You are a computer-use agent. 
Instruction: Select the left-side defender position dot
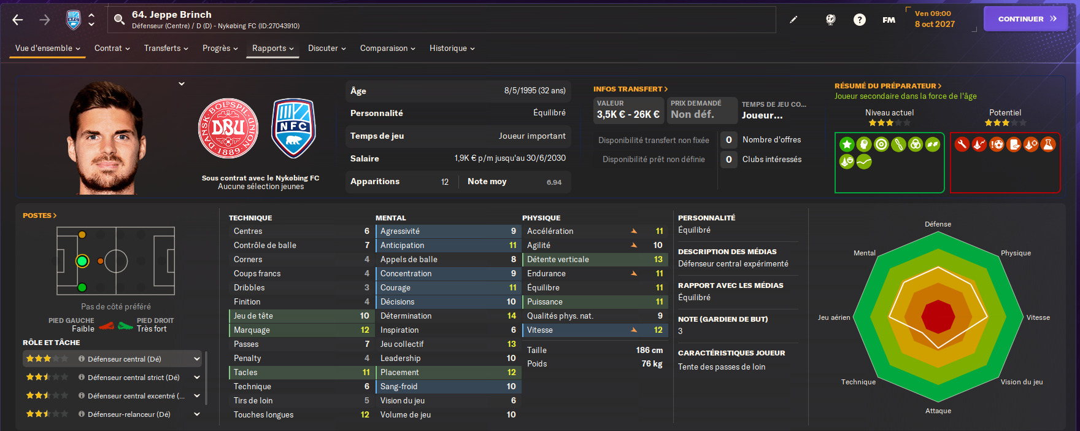82,235
